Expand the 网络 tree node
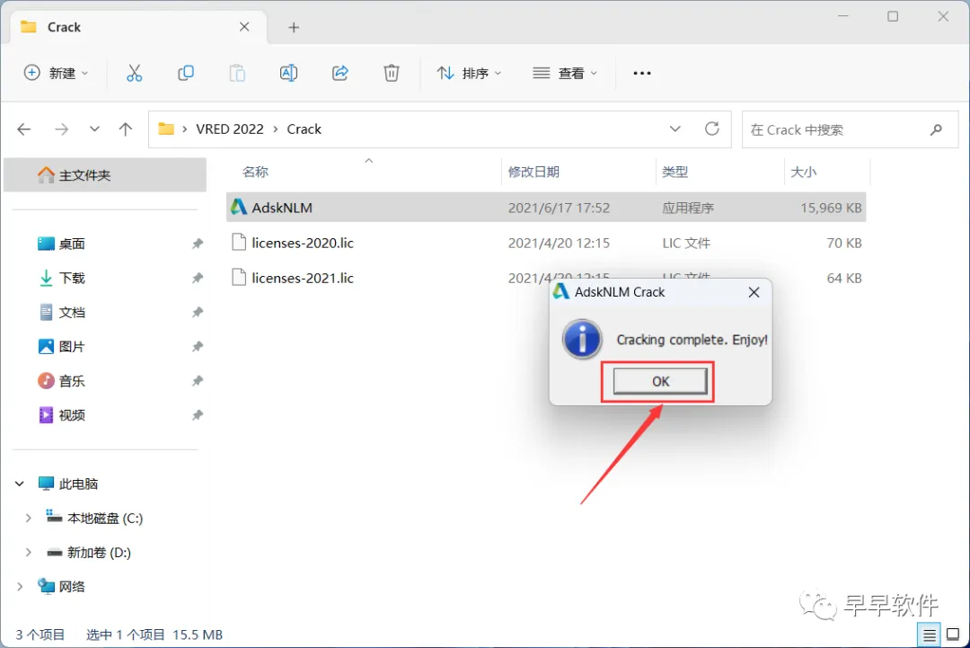This screenshot has width=970, height=648. coord(20,586)
